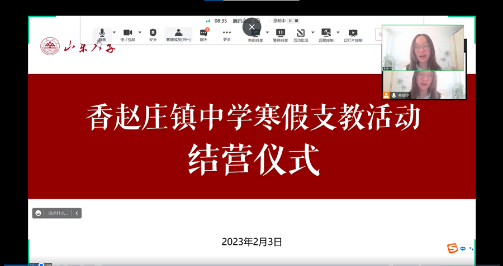Open the Security (安全) shield icon

pyautogui.click(x=153, y=33)
